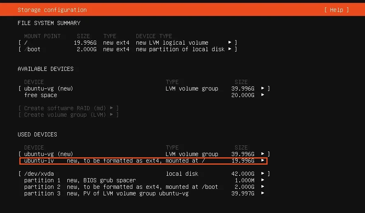Expand the /boot mount point row arrow
The width and height of the screenshot is (365, 213).
[230, 49]
